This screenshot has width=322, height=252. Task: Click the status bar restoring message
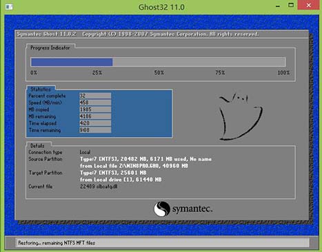(x=57, y=242)
